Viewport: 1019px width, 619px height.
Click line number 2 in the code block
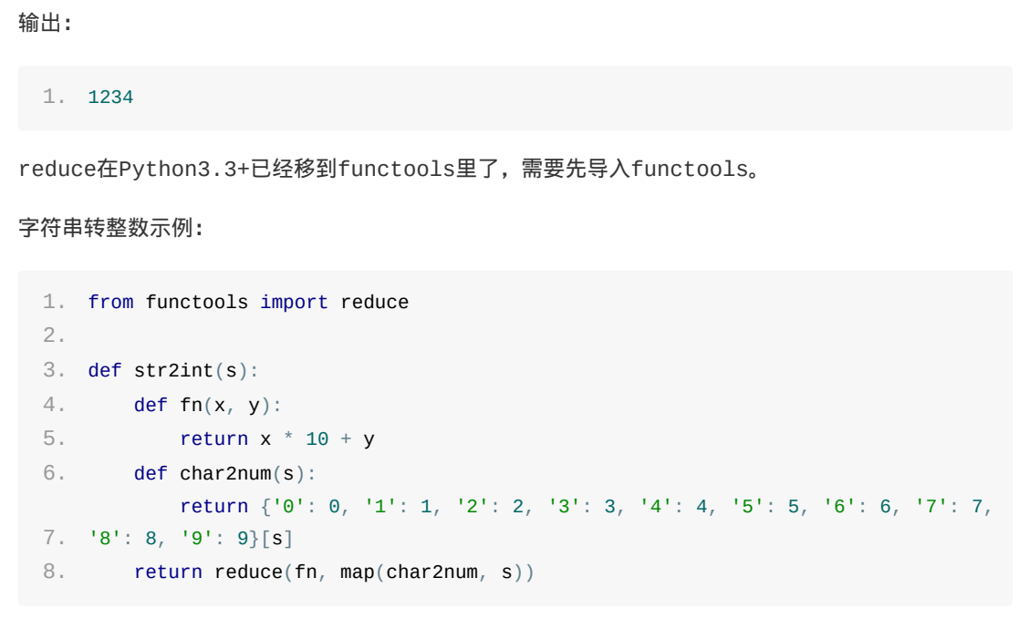(x=54, y=335)
